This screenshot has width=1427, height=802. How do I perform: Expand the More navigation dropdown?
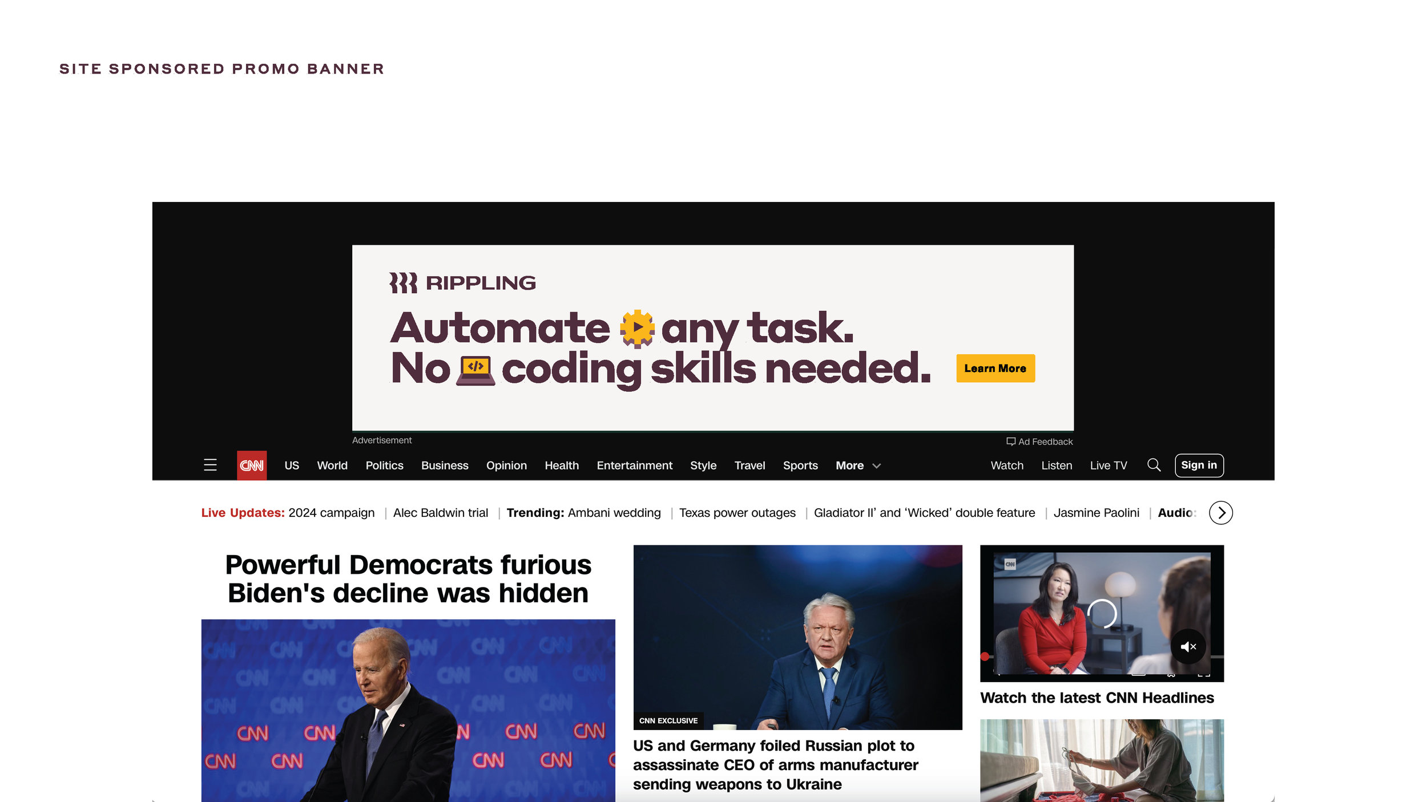pyautogui.click(x=858, y=465)
